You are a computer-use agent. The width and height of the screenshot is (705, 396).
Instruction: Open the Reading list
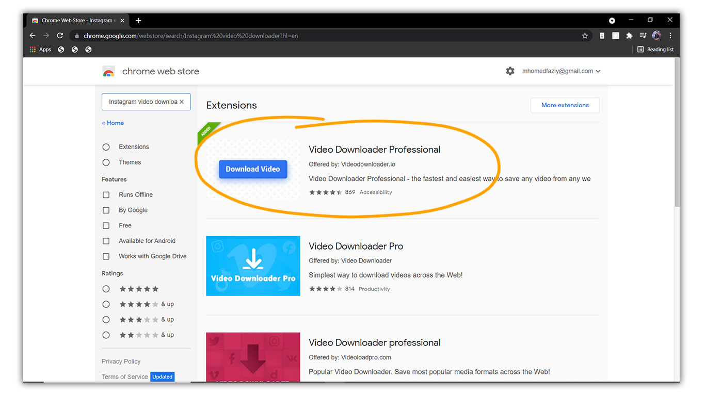click(655, 49)
